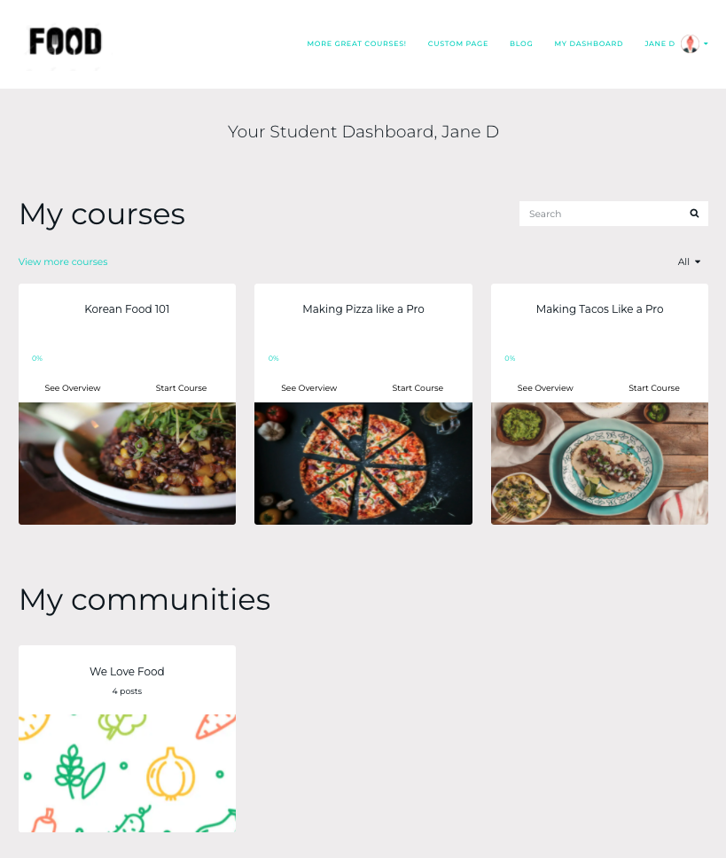See Overview of Korean Food 101
The width and height of the screenshot is (726, 858).
73,388
